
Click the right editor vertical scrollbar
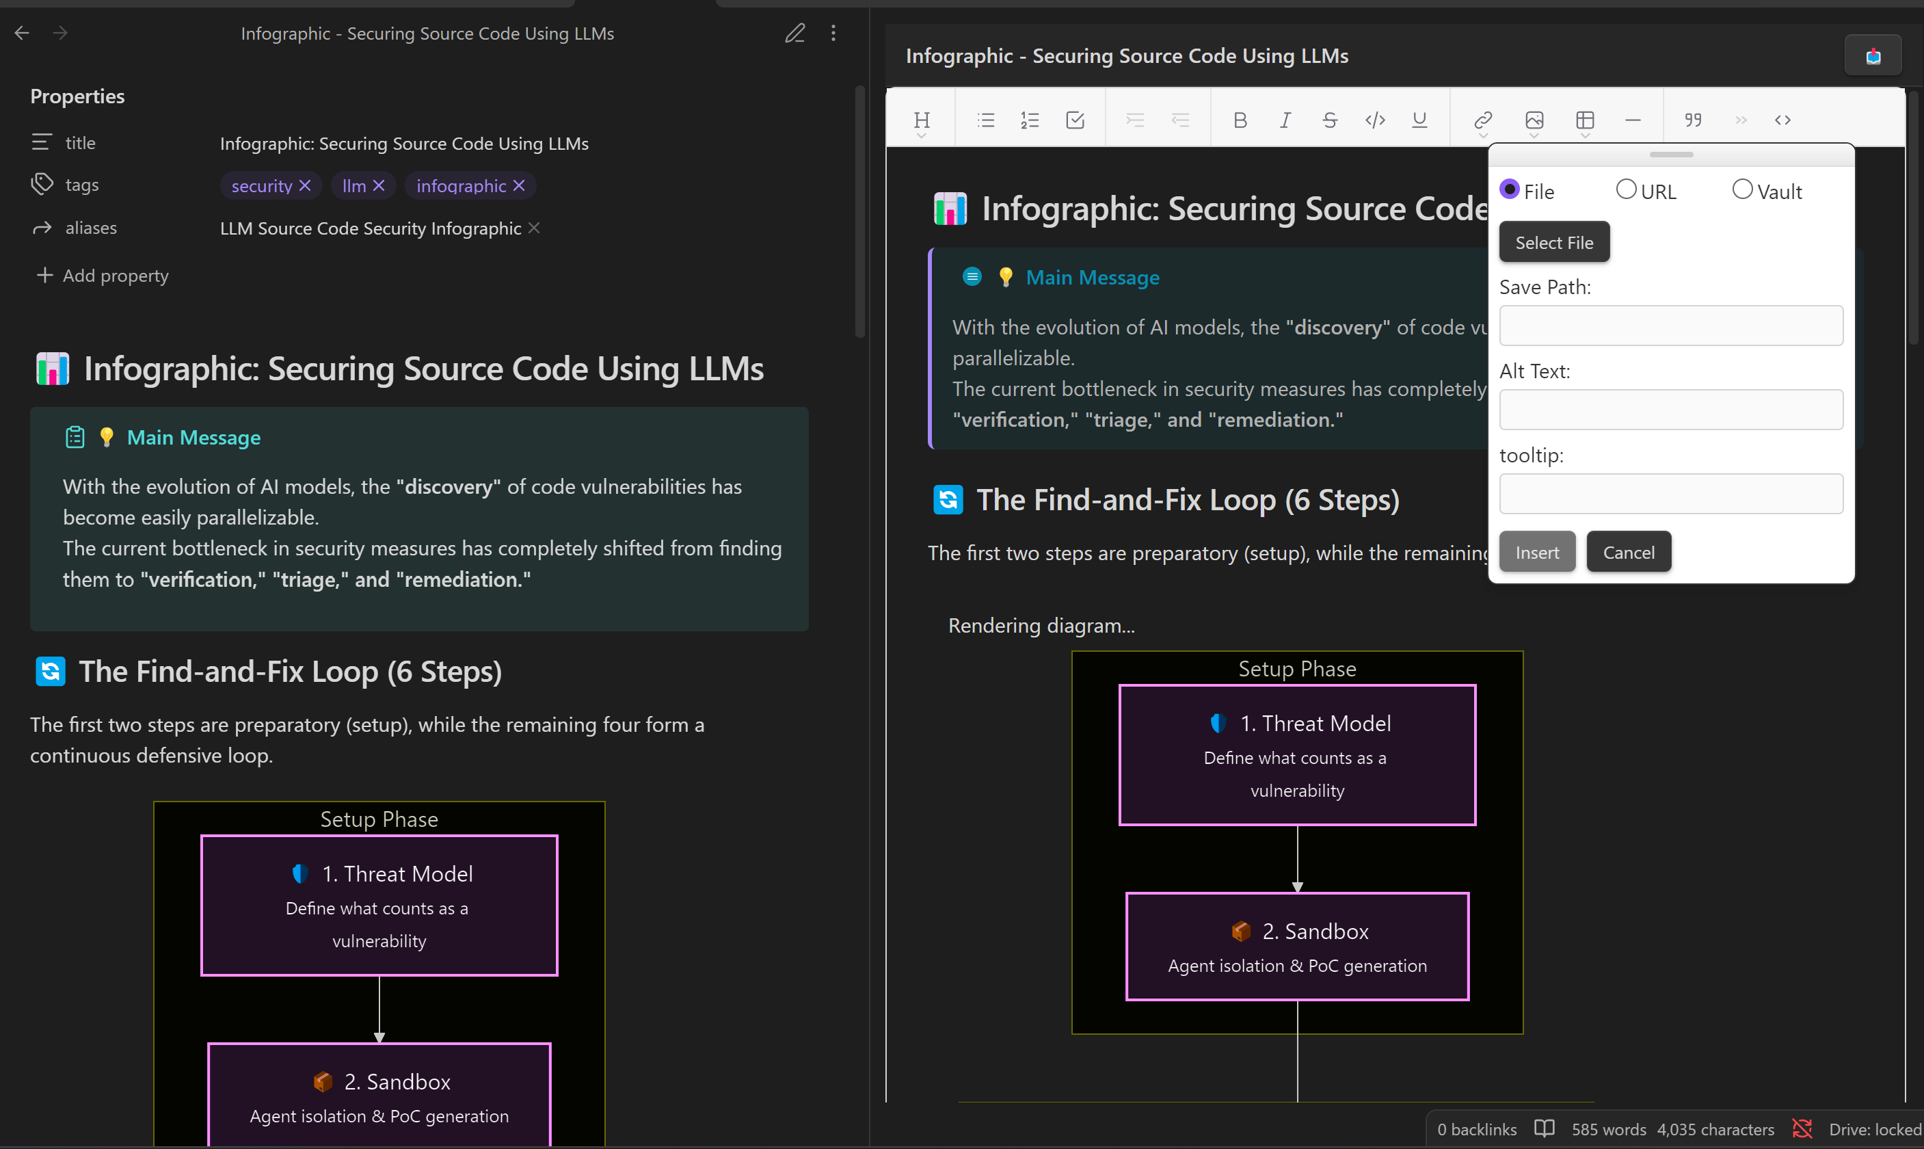tap(1913, 218)
